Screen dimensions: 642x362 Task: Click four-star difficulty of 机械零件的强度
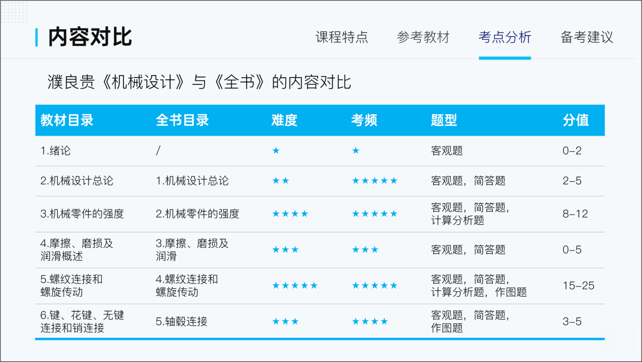[290, 214]
